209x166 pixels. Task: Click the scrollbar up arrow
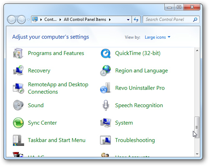coord(197,50)
